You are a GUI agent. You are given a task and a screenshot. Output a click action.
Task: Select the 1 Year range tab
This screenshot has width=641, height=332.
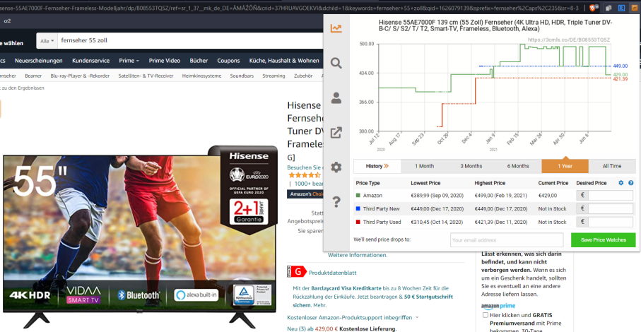(565, 166)
